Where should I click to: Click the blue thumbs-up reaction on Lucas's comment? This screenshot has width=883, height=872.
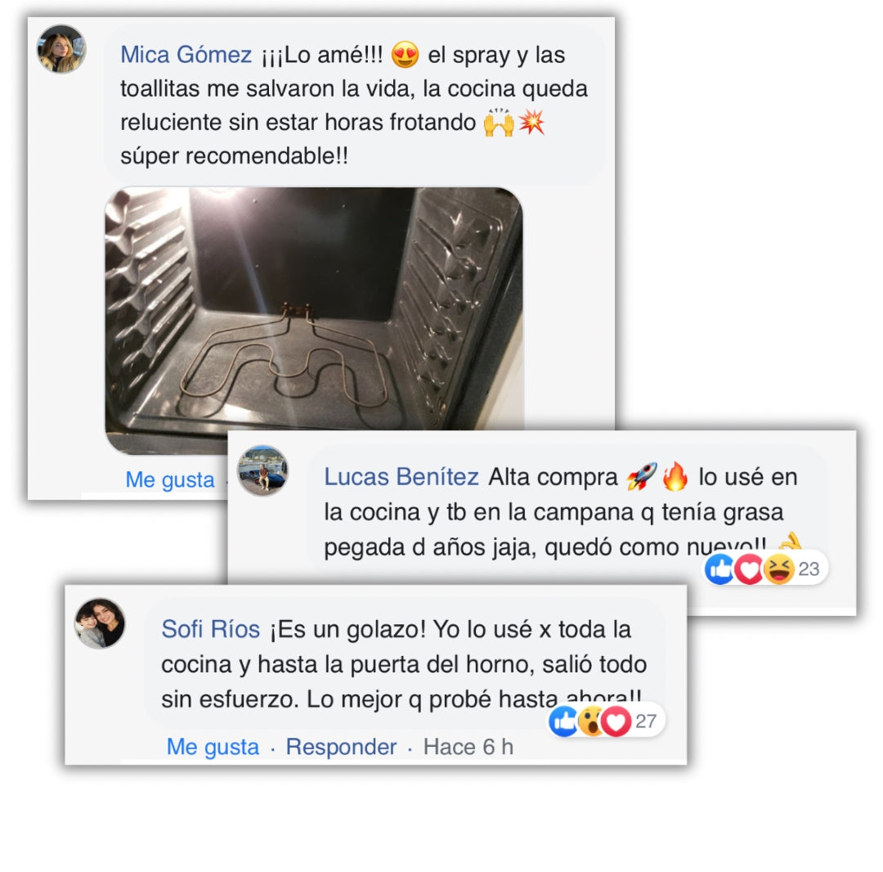(x=720, y=569)
